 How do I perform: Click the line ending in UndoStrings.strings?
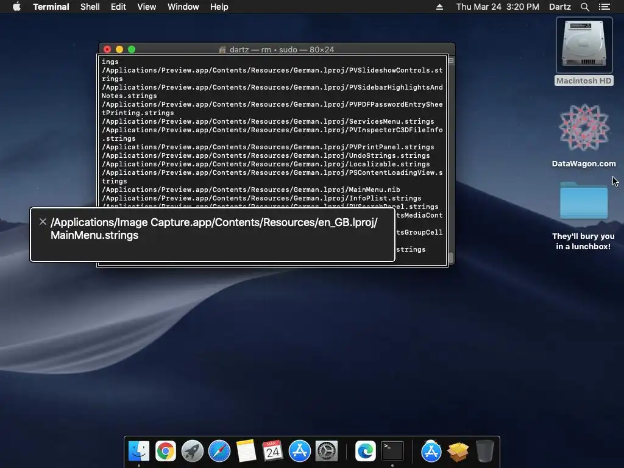tap(266, 155)
